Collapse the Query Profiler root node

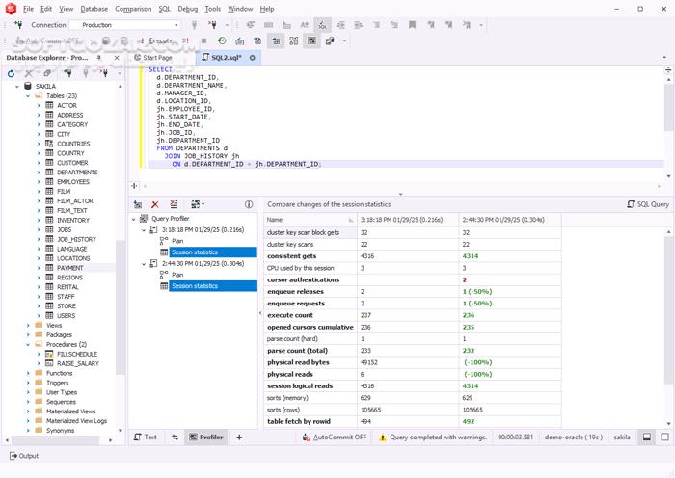tap(133, 219)
